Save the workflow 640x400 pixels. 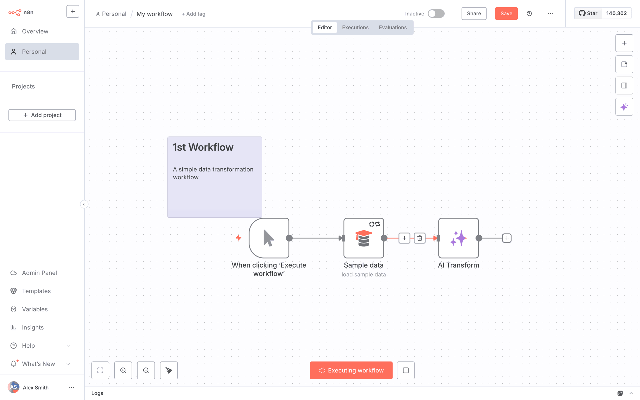pos(506,14)
